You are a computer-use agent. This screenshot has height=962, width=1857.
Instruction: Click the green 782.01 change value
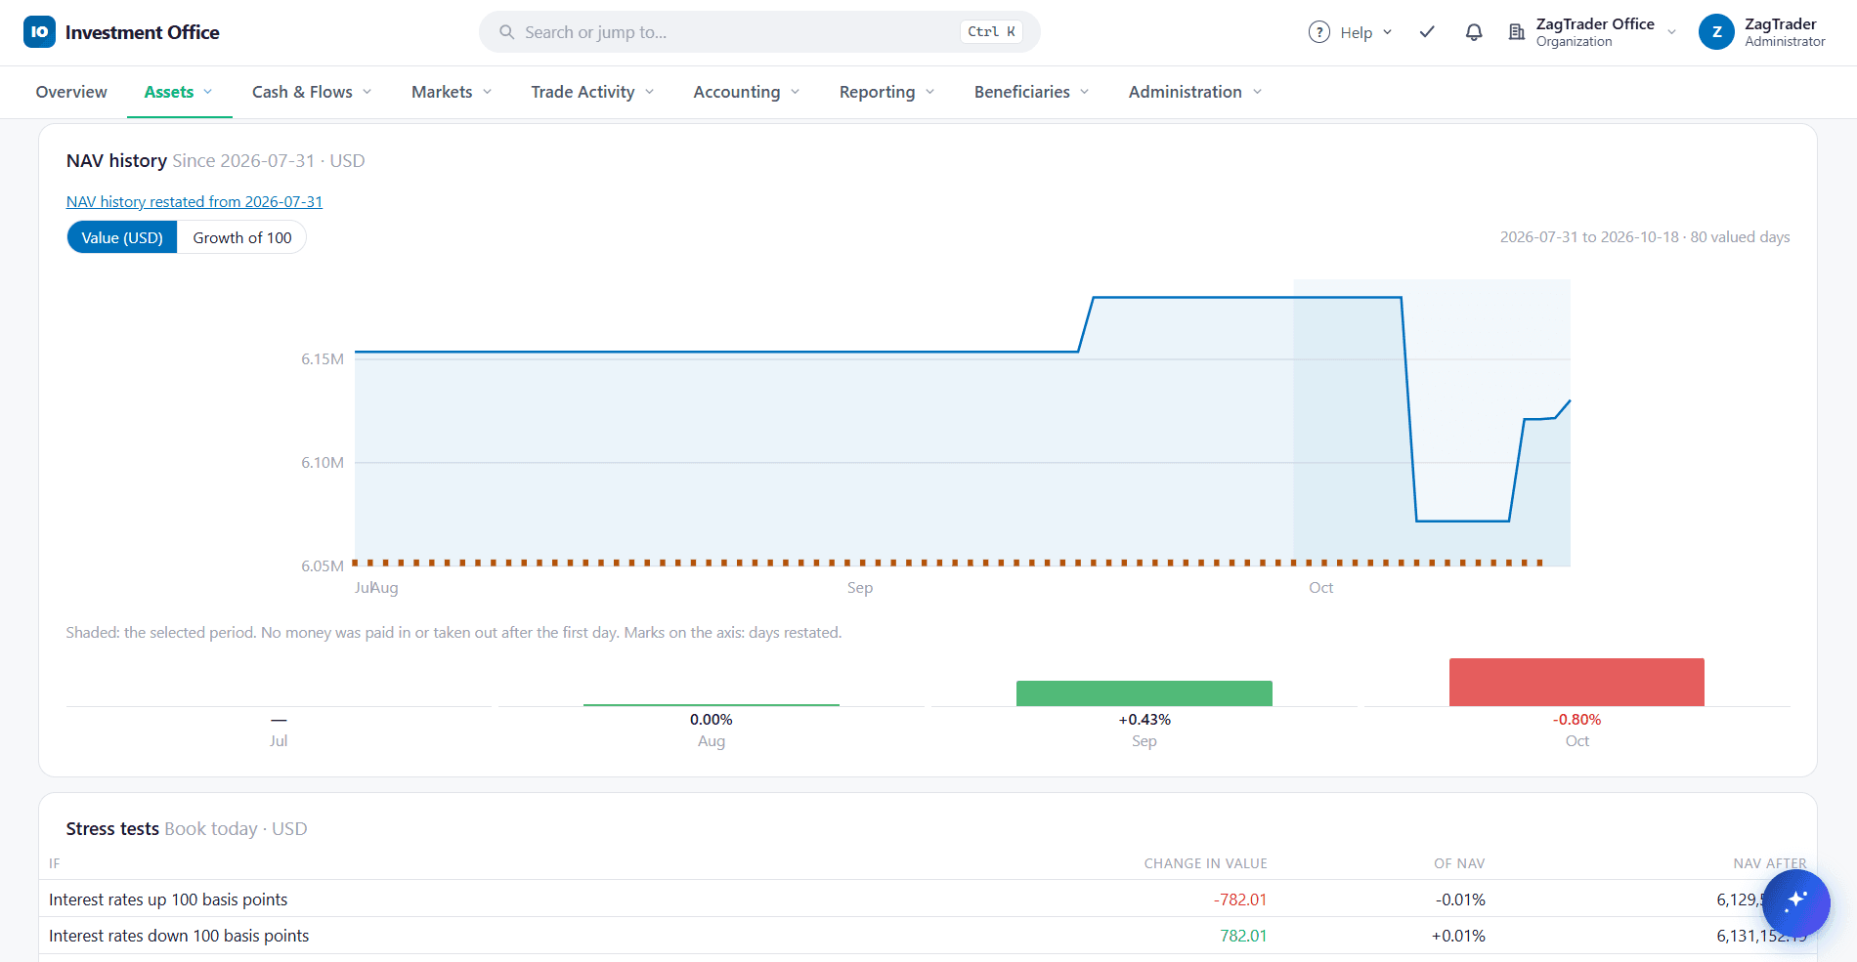point(1243,936)
